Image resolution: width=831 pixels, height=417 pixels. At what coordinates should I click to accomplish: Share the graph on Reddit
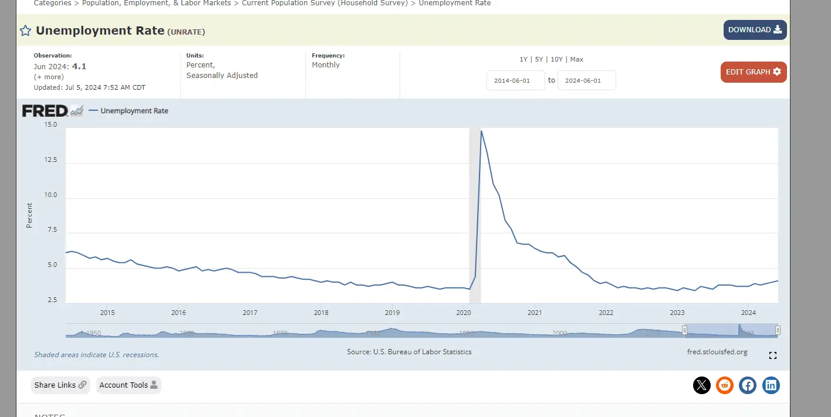click(x=725, y=385)
